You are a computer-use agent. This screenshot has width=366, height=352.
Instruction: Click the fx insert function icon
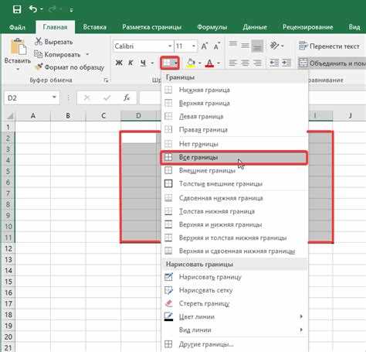(x=127, y=97)
